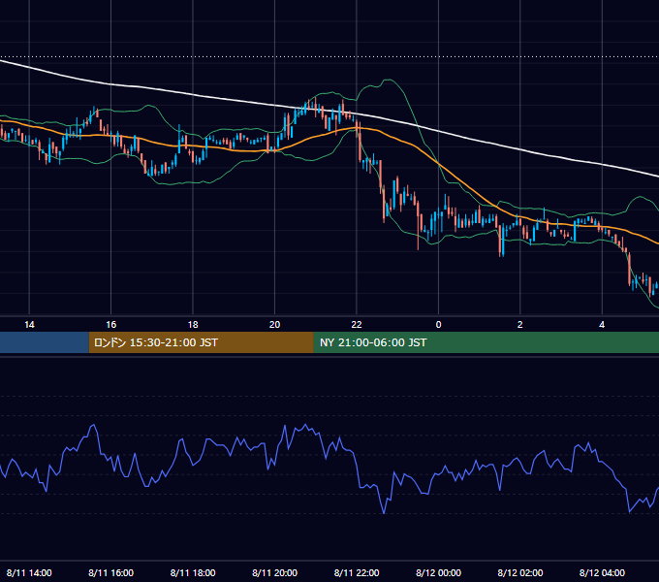Click the ロンドン 15:30-21:00 JST session bar
659x582 pixels.
(x=201, y=342)
